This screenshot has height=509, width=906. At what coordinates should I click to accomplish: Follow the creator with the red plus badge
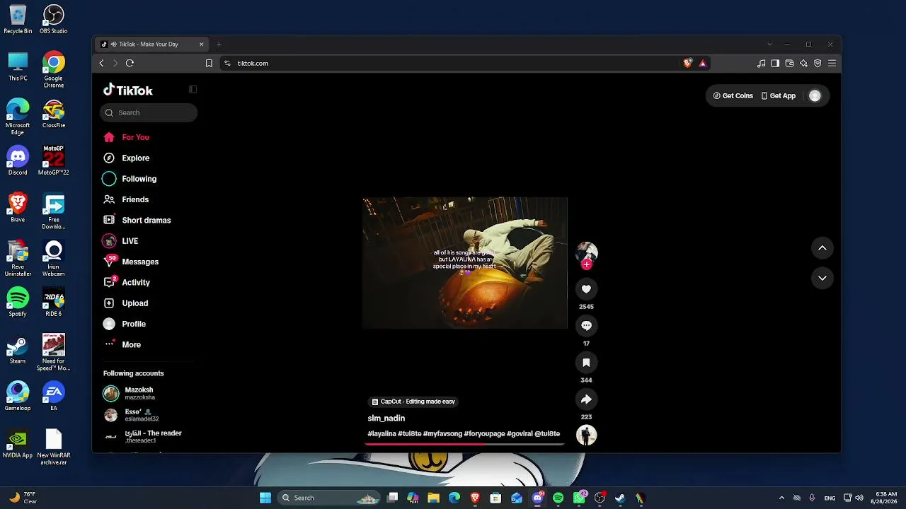[586, 264]
